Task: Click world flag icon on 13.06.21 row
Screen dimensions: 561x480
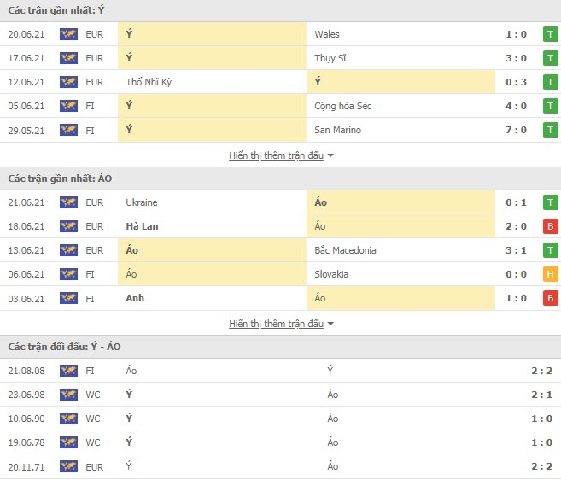Action: click(68, 250)
